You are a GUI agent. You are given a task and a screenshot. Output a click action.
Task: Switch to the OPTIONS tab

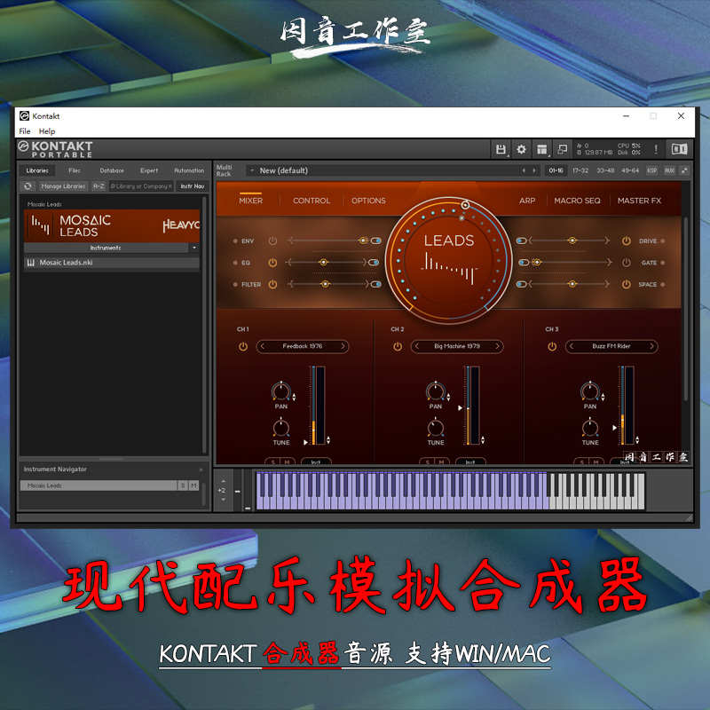click(x=368, y=201)
